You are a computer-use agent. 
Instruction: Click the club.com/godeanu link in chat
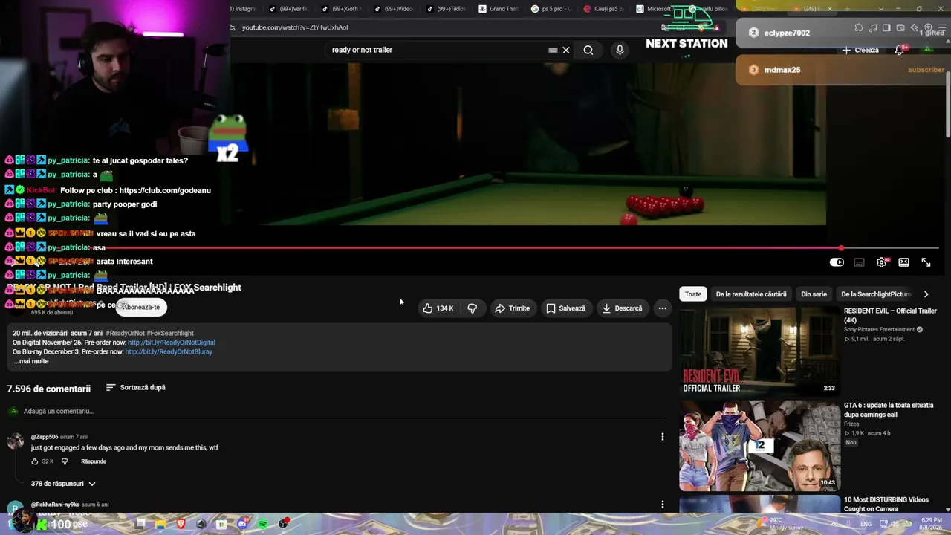coord(165,190)
